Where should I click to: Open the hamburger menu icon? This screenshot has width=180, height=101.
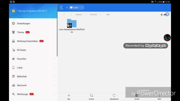61,8
